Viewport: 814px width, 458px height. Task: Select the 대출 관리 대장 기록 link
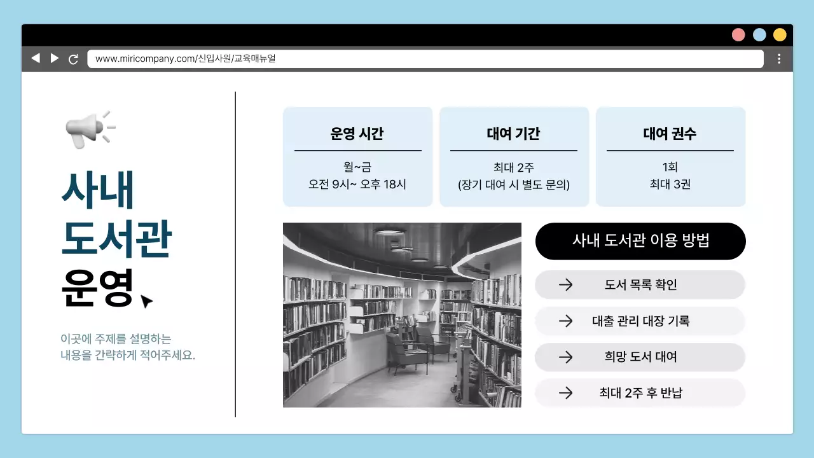pyautogui.click(x=640, y=321)
